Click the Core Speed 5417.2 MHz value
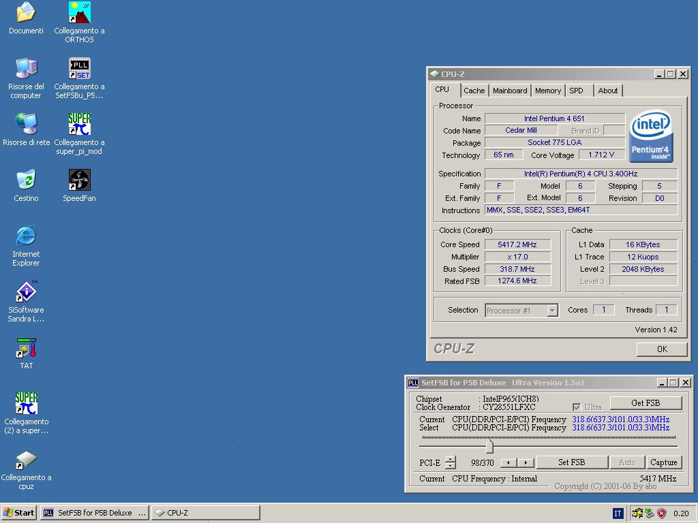698x523 pixels. [x=517, y=244]
